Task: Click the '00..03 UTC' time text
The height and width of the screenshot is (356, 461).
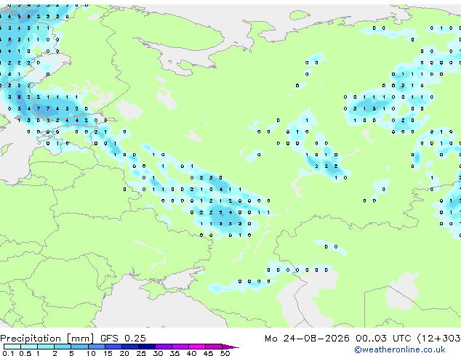Action: 383,339
